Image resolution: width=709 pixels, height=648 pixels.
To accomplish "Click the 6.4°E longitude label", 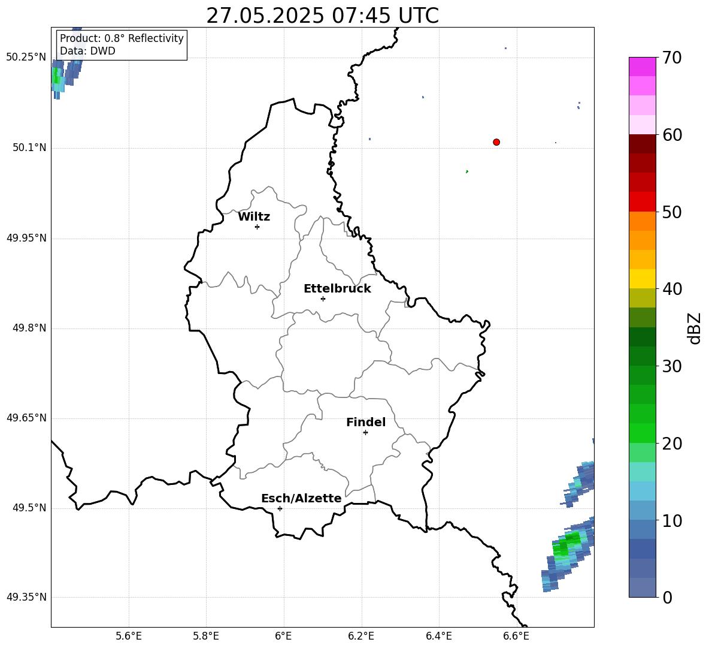I will pos(438,636).
